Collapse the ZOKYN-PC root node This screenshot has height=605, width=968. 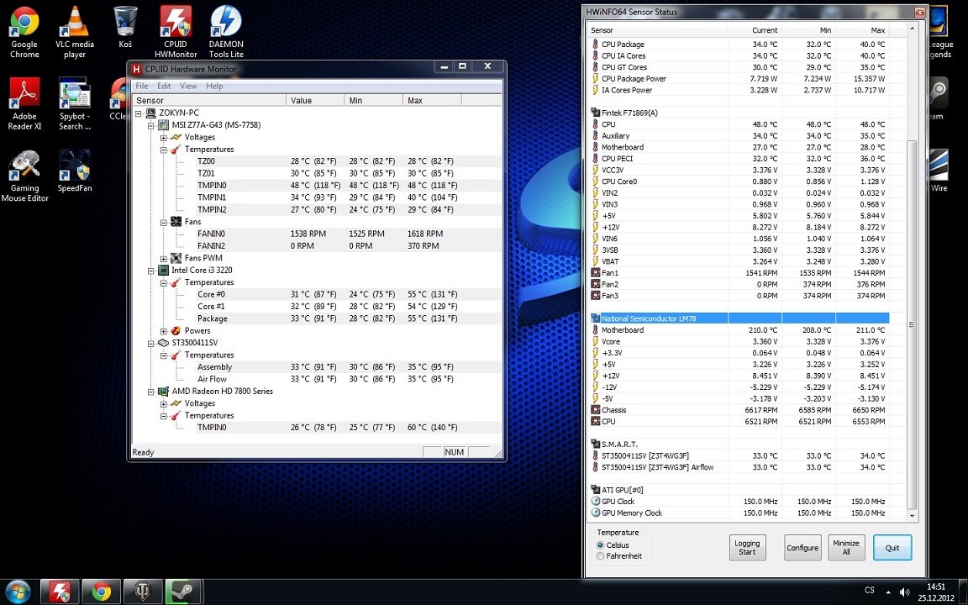(139, 113)
